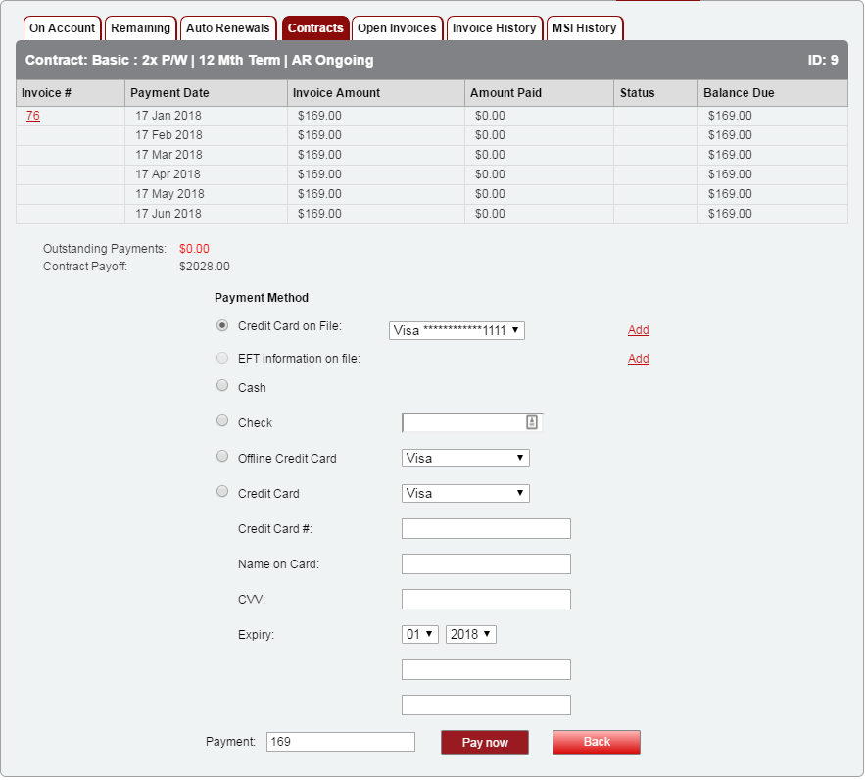The height and width of the screenshot is (780, 865).
Task: Click the Back button
Action: [x=596, y=742]
